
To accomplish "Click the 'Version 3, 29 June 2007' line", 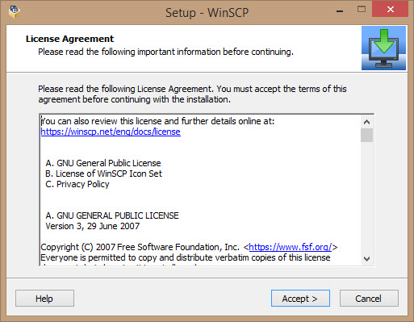I will tap(93, 226).
